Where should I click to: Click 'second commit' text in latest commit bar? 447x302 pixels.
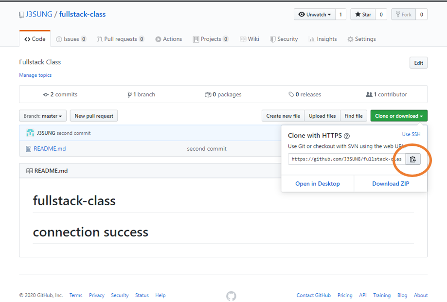coord(73,133)
